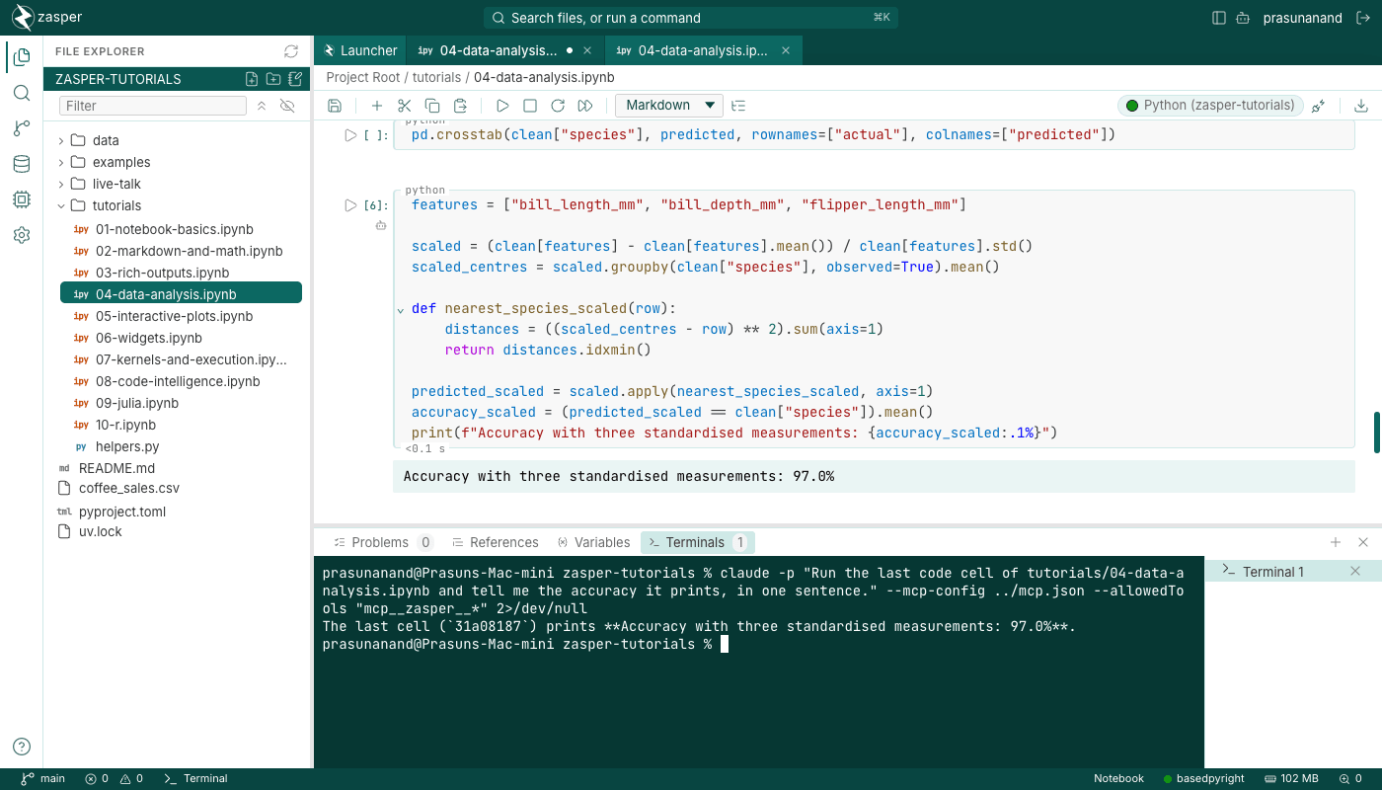Switch to the Launcher tab
This screenshot has width=1382, height=790.
coord(360,50)
